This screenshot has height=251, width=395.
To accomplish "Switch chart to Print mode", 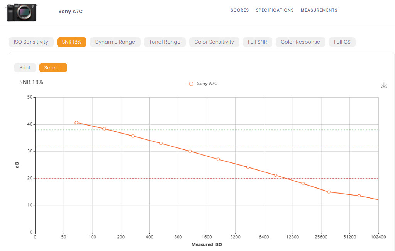I will [x=25, y=68].
